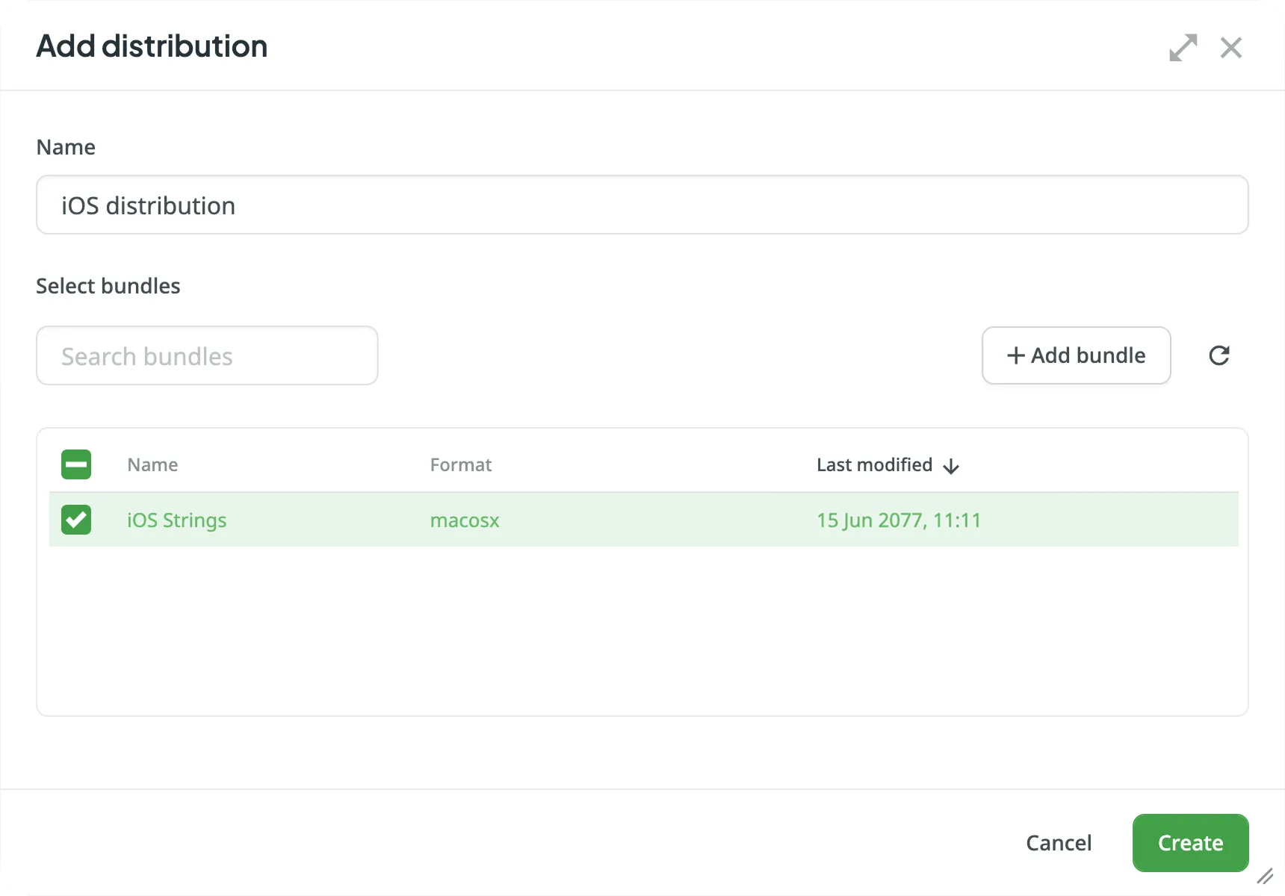
Task: Click the Search bundles field
Action: pyautogui.click(x=207, y=355)
